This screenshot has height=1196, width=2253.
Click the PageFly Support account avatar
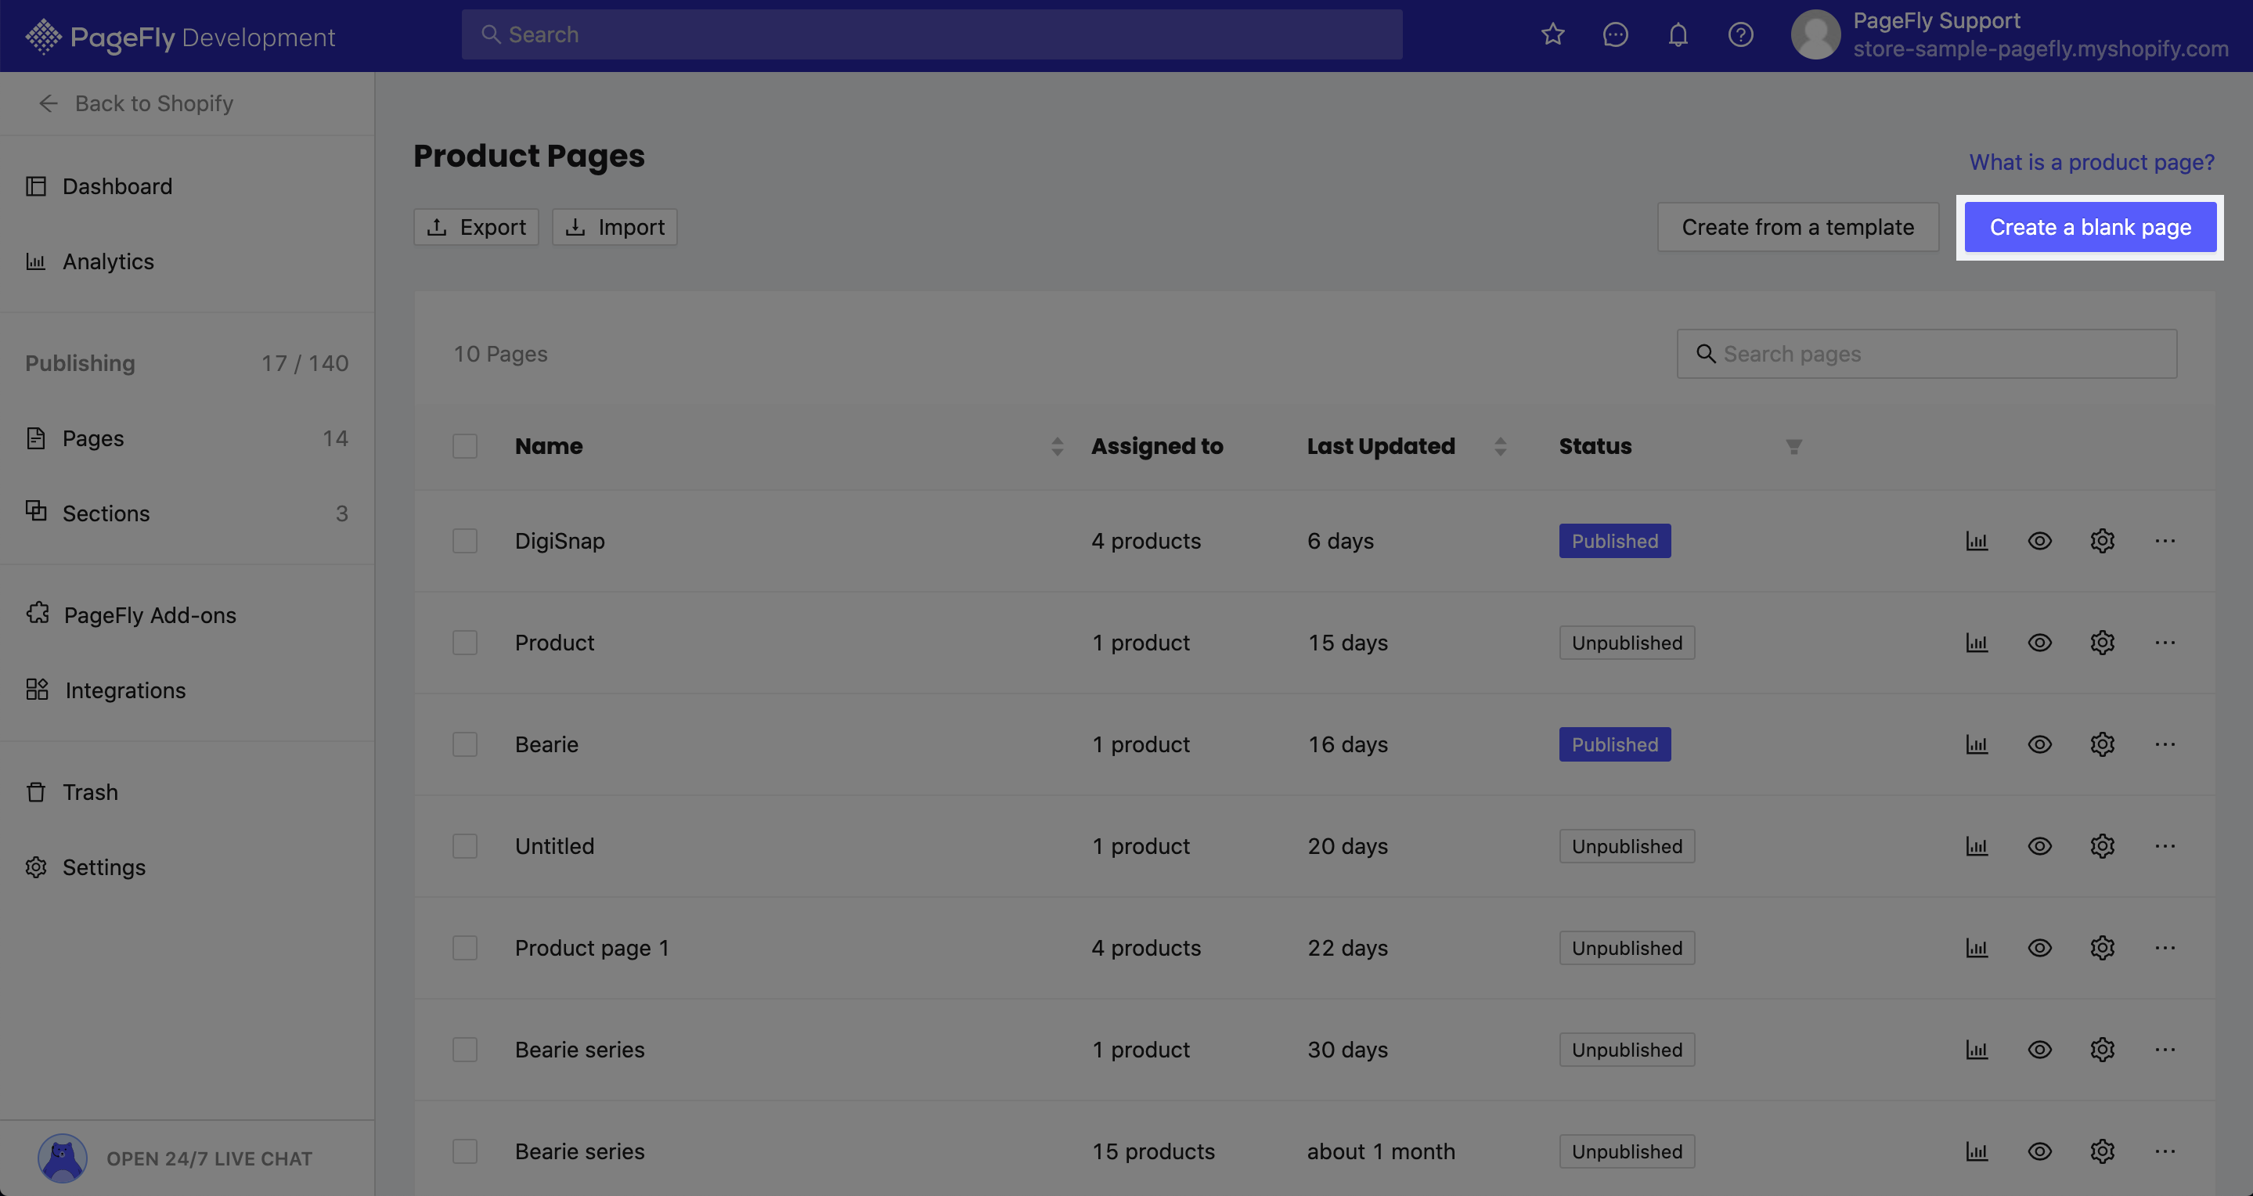(1815, 34)
